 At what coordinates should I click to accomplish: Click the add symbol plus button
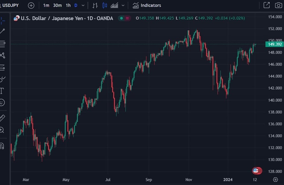31,6
